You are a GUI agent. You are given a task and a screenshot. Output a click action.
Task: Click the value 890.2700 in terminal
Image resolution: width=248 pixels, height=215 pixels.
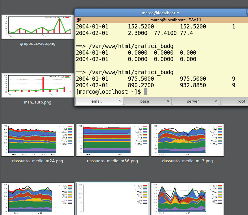click(141, 85)
